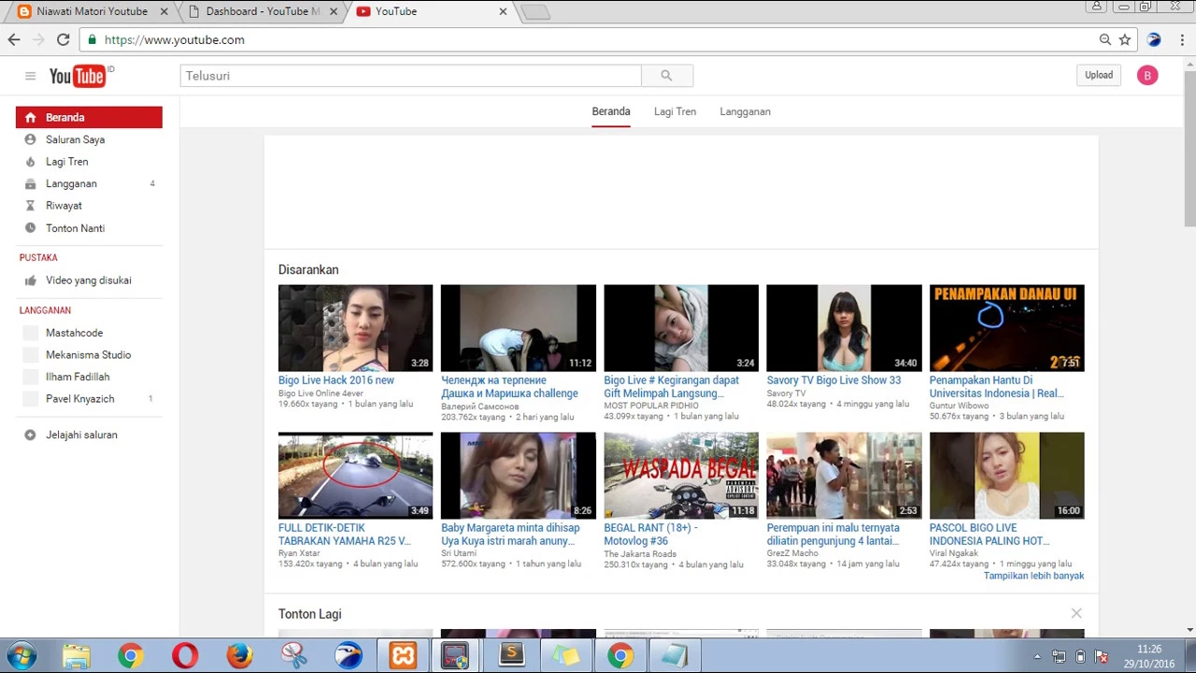Screen dimensions: 1196x673
Task: Click the Upload button
Action: pyautogui.click(x=1099, y=76)
